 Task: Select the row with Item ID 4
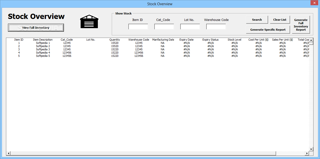[x=75, y=53]
